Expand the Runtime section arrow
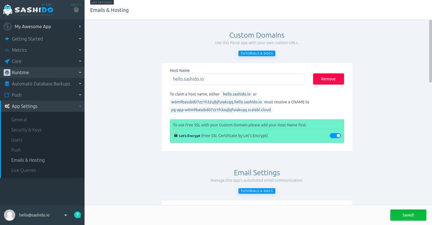This screenshot has height=225, width=432. (x=80, y=73)
